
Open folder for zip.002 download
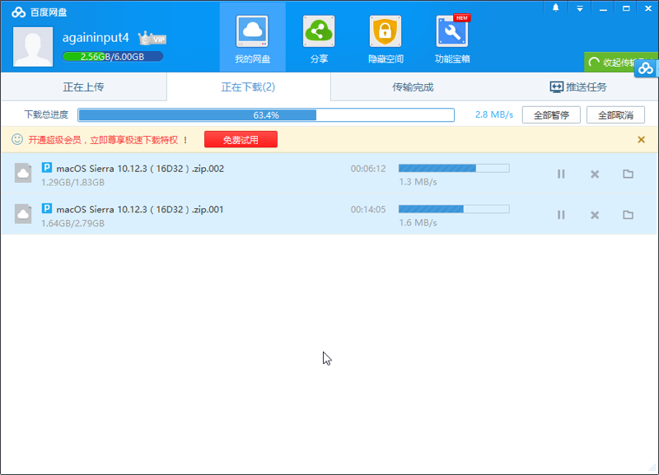point(628,174)
